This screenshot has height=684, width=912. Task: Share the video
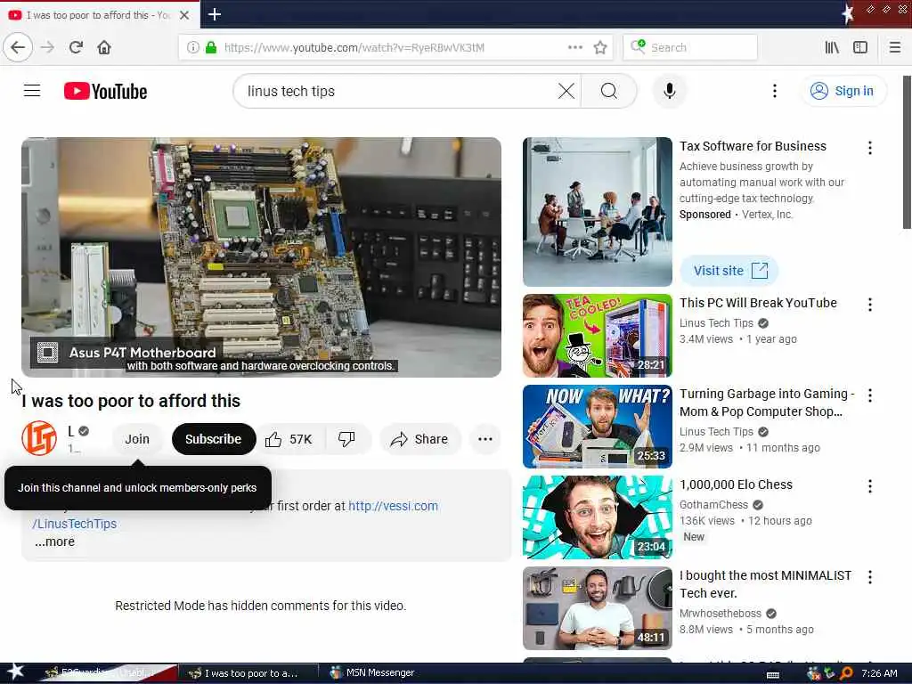[420, 439]
